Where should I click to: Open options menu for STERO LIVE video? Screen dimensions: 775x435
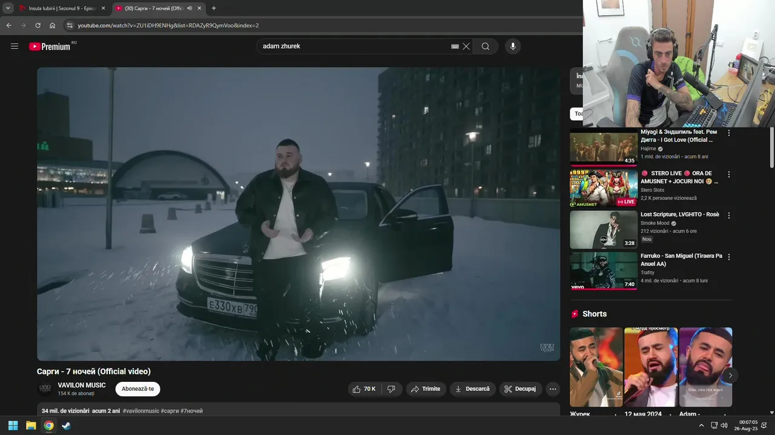[728, 174]
